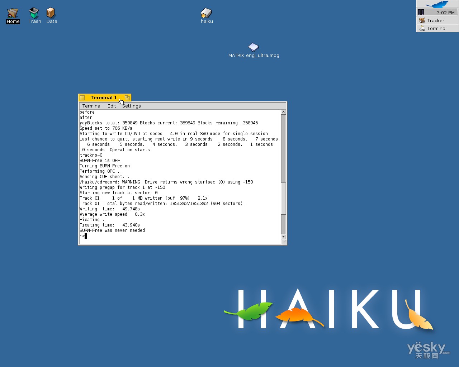Screen dimensions: 459x367
Task: Click the "Turning BURN-Free on" line
Action: (105, 166)
